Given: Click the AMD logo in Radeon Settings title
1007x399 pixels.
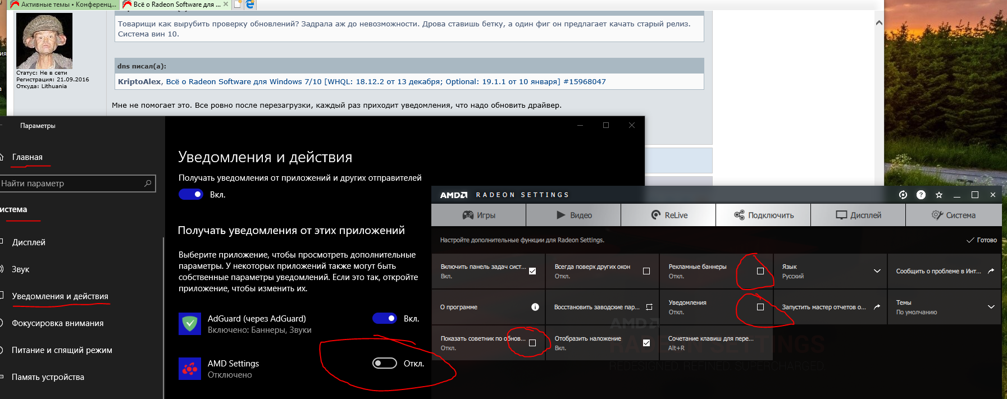Looking at the screenshot, I should pos(454,195).
